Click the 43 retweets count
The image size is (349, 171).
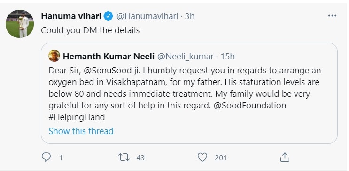(x=140, y=158)
